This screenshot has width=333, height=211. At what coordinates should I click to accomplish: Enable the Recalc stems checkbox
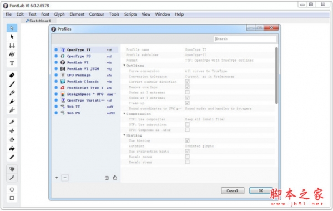click(x=188, y=162)
